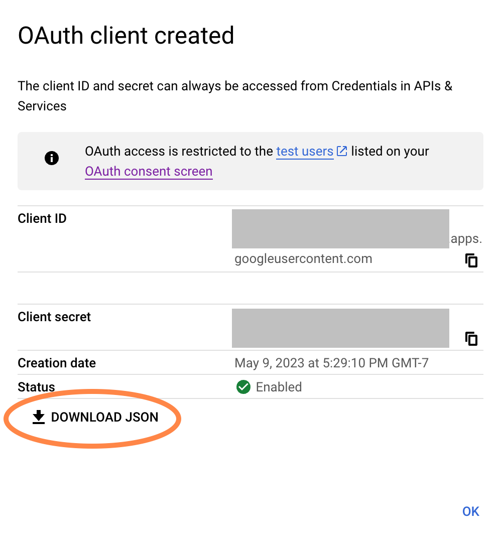Open the test users link
502x543 pixels.
(x=305, y=151)
